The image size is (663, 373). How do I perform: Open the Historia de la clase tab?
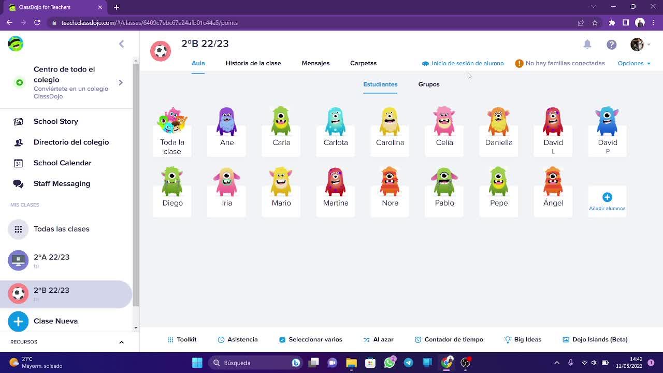[x=253, y=64]
